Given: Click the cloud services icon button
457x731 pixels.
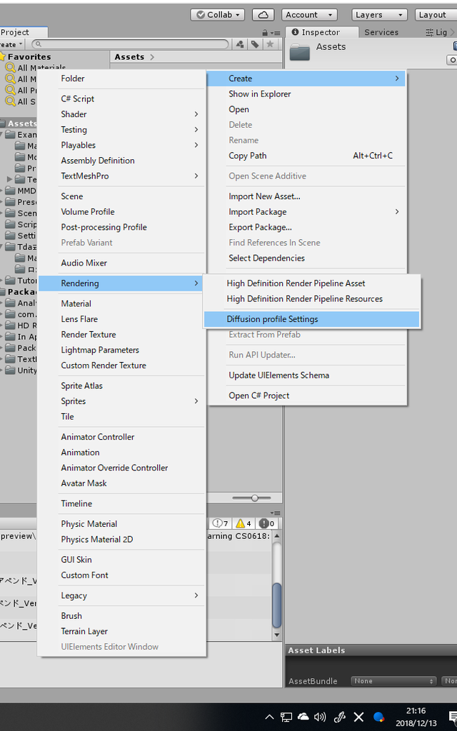Looking at the screenshot, I should click(263, 15).
